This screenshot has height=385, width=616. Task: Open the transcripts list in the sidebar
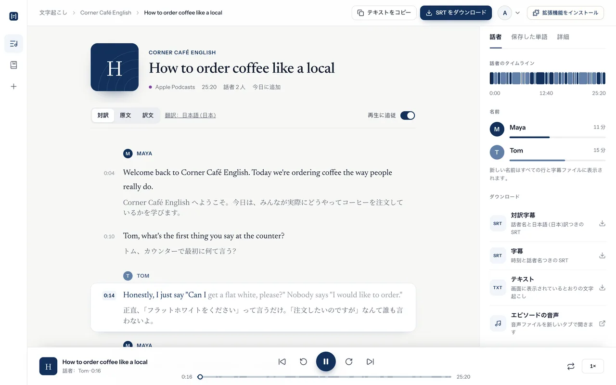click(13, 44)
